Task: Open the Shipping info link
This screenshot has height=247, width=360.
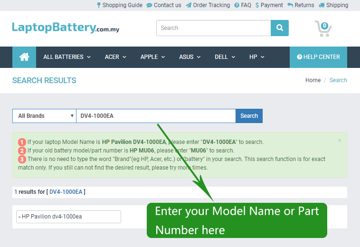Action: click(x=333, y=5)
